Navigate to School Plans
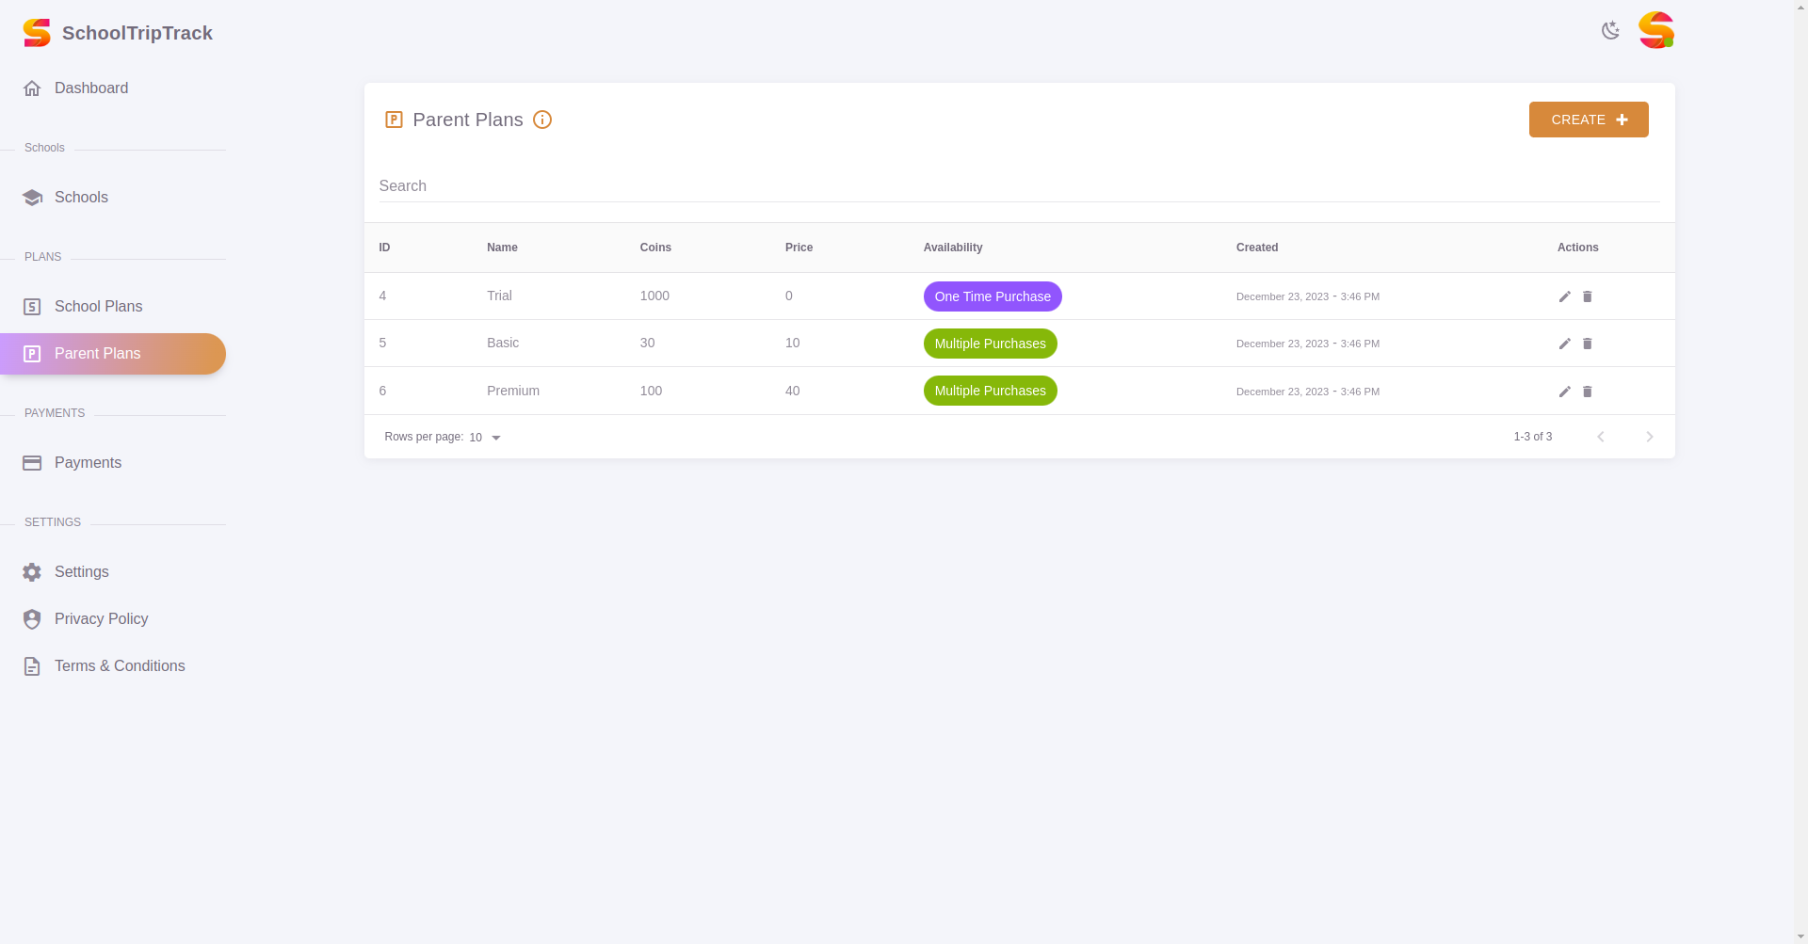The width and height of the screenshot is (1808, 944). coord(98,307)
